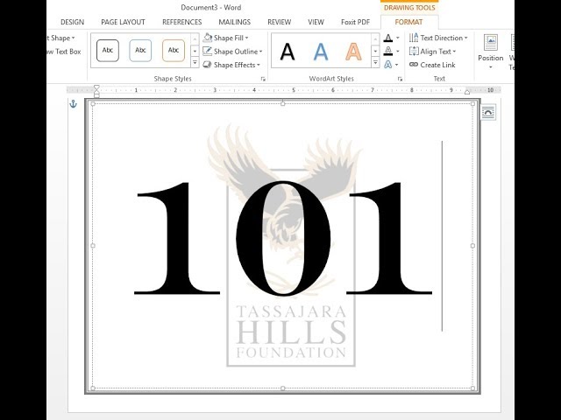The width and height of the screenshot is (561, 420).
Task: Click the Draw Text Box button
Action: click(64, 52)
